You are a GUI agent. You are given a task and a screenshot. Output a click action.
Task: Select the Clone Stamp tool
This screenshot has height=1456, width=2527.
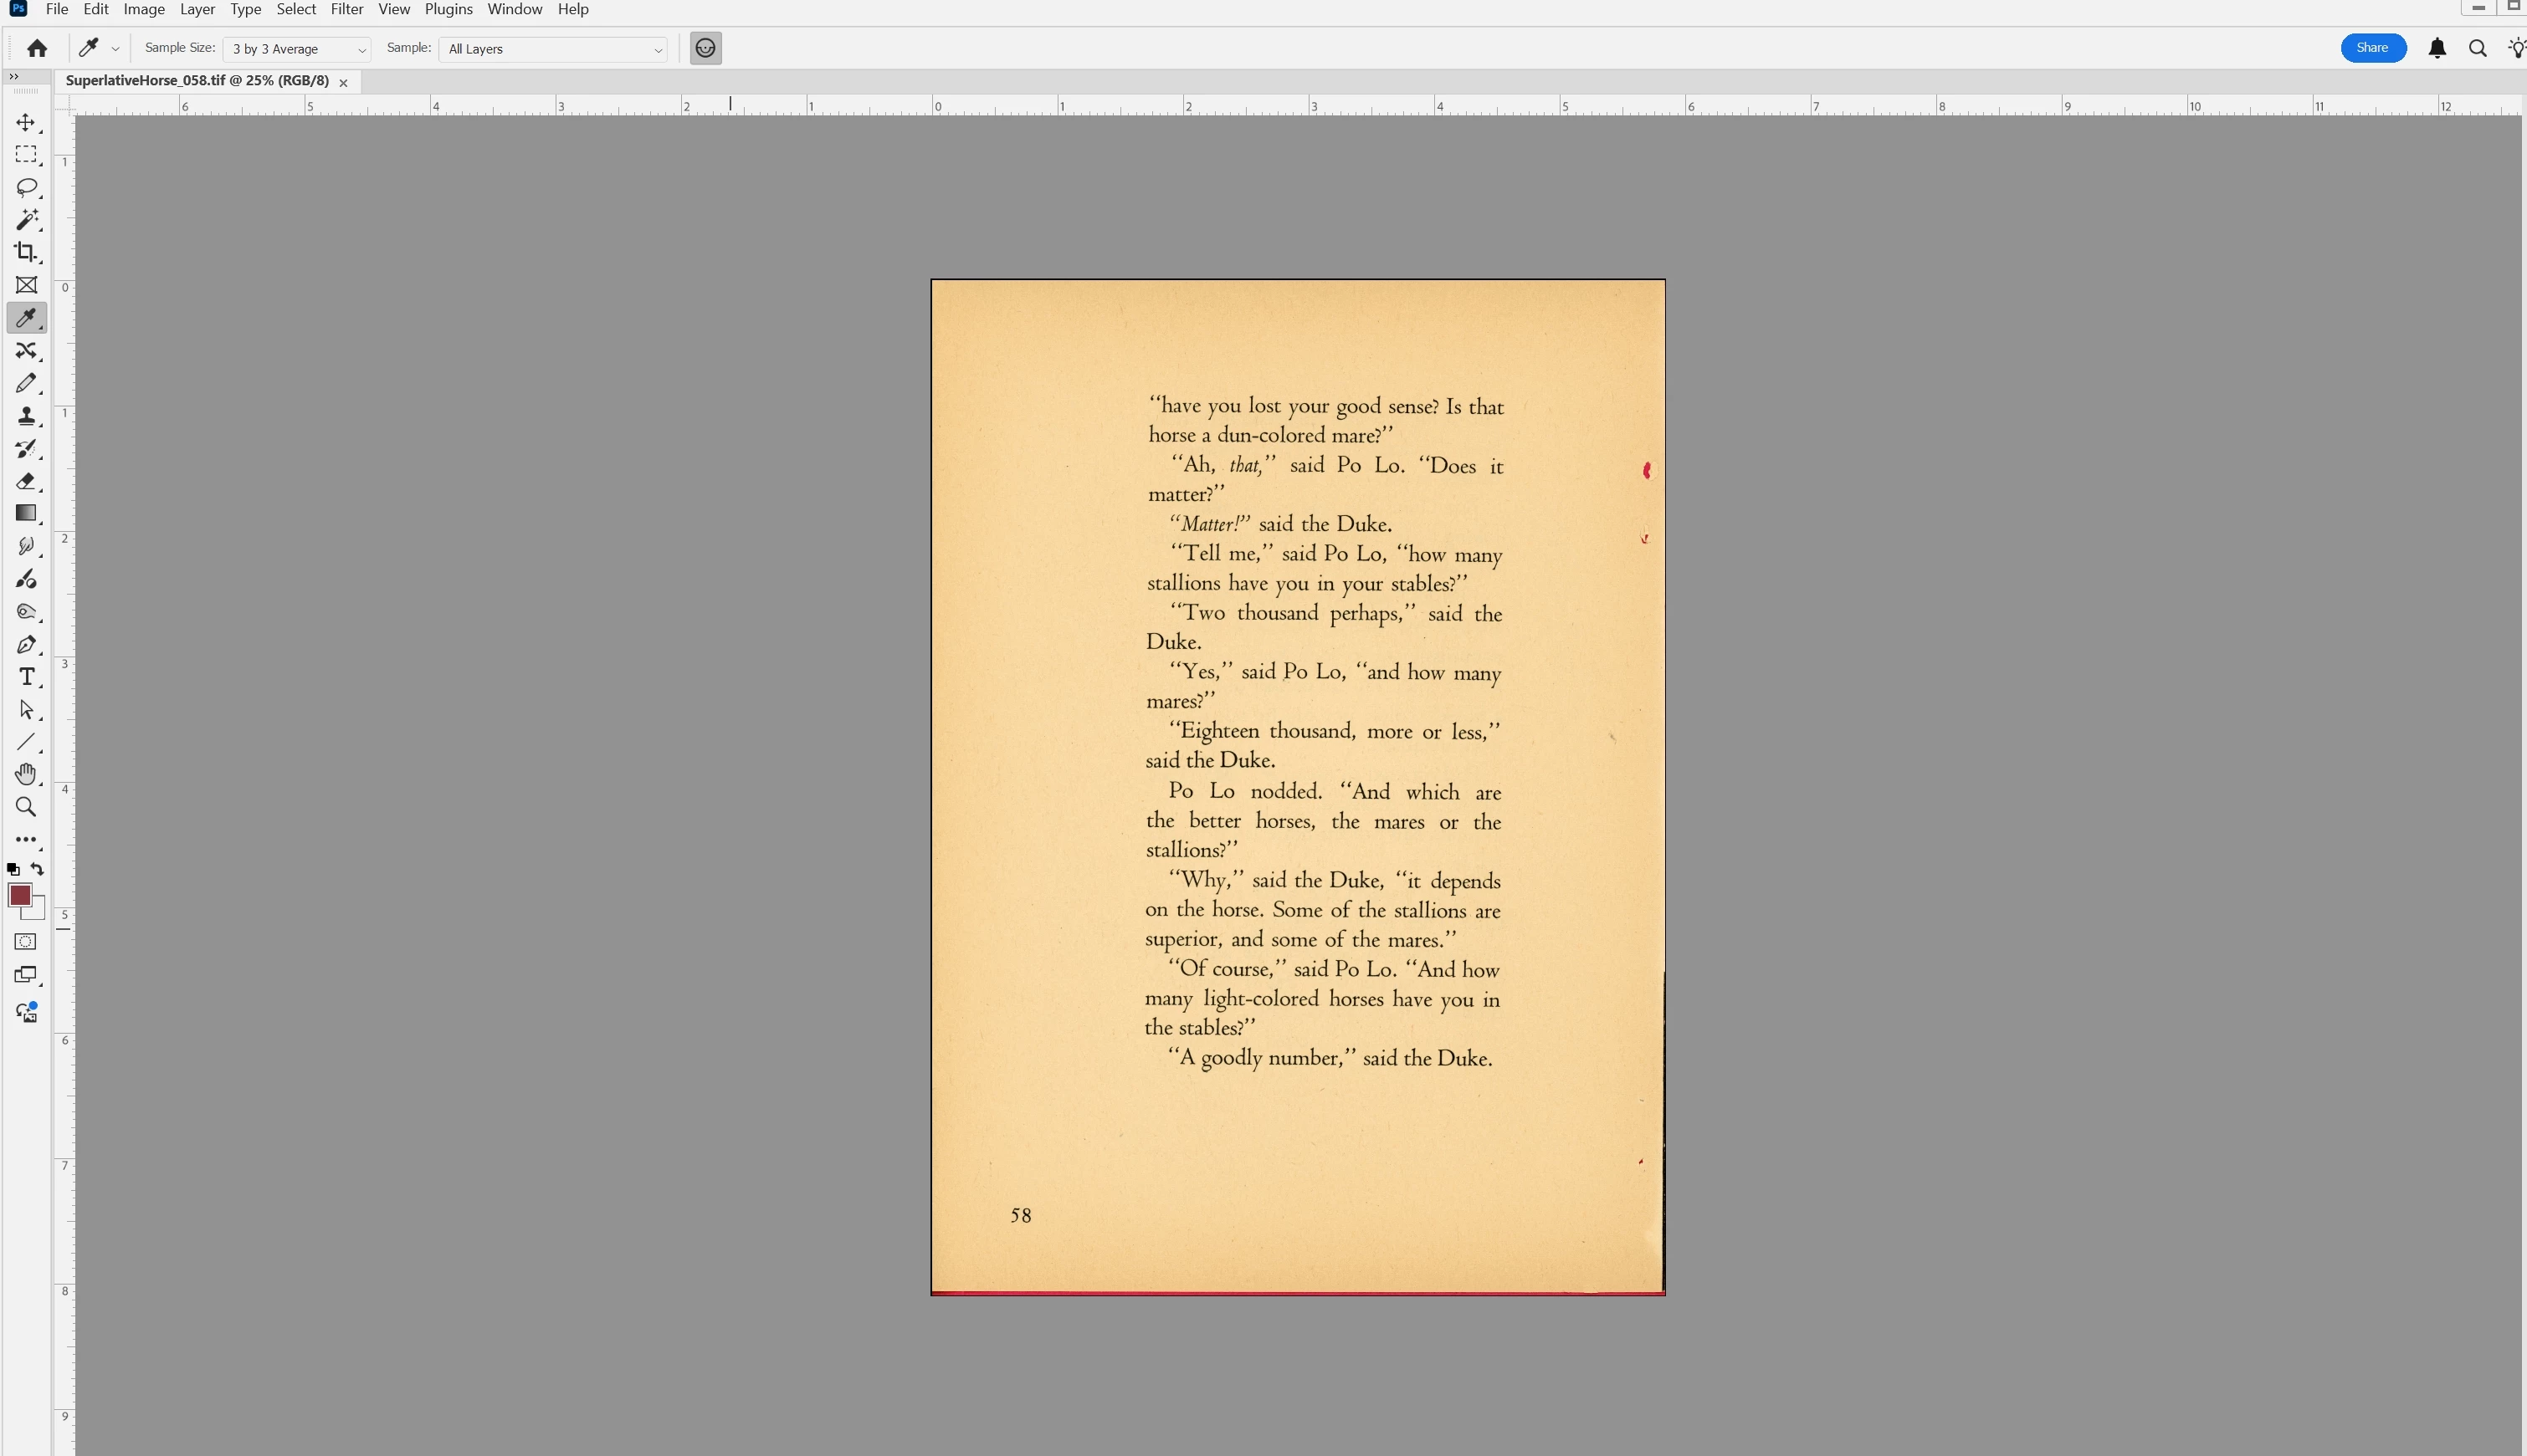pyautogui.click(x=26, y=416)
